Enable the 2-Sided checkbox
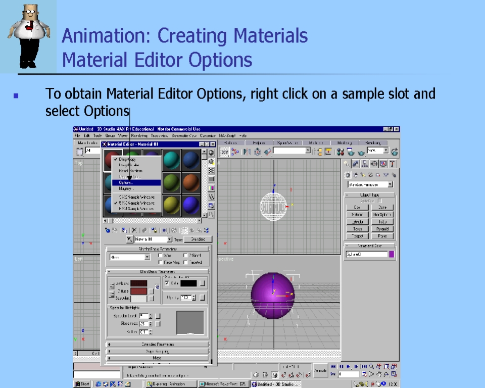 pos(185,255)
